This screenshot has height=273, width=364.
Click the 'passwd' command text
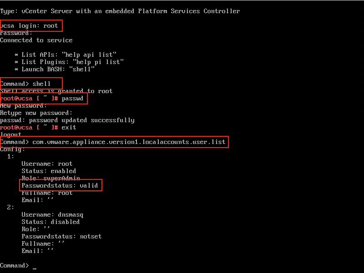point(72,99)
